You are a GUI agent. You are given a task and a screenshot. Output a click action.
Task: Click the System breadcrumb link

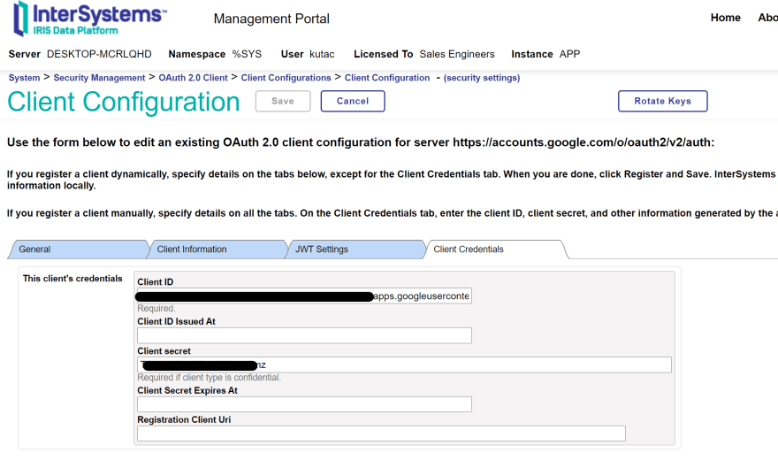pos(25,78)
